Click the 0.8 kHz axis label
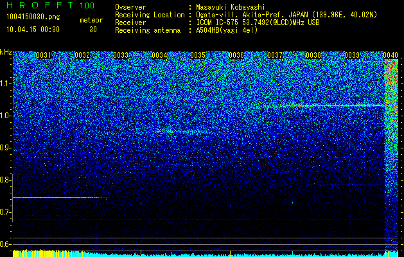The height and width of the screenshot is (257, 404). [5, 180]
